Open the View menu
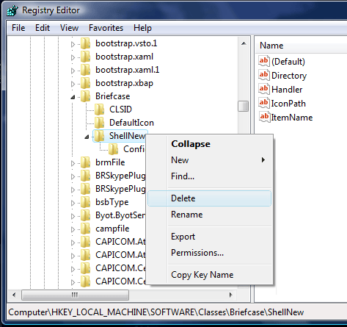The height and width of the screenshot is (327, 347). point(70,28)
